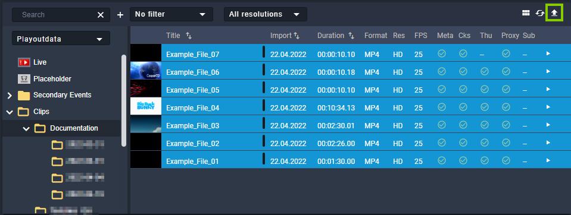Click the upload icon in top toolbar
This screenshot has height=215, width=571.
click(x=554, y=13)
